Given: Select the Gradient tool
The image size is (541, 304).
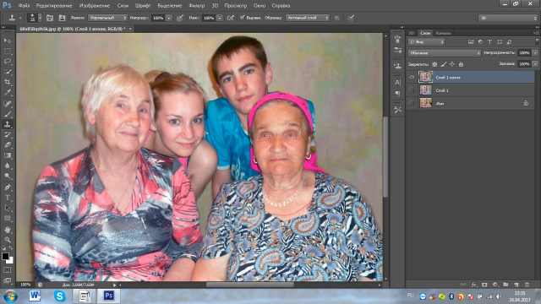Looking at the screenshot, I should tap(8, 155).
